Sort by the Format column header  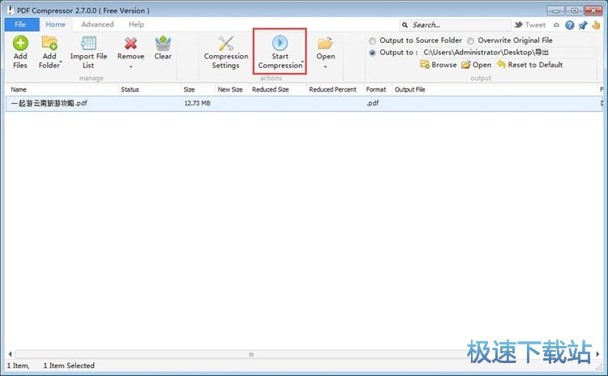[378, 89]
